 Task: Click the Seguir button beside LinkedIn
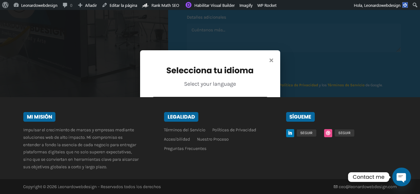[x=306, y=133]
